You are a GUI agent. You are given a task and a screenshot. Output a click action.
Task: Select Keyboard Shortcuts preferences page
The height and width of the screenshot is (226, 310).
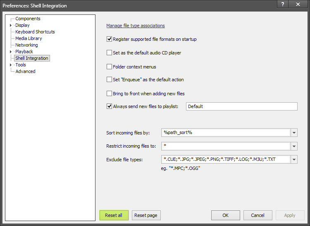(35, 32)
